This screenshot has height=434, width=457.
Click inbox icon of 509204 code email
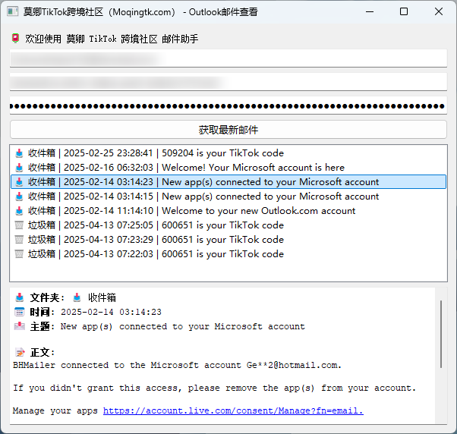19,153
